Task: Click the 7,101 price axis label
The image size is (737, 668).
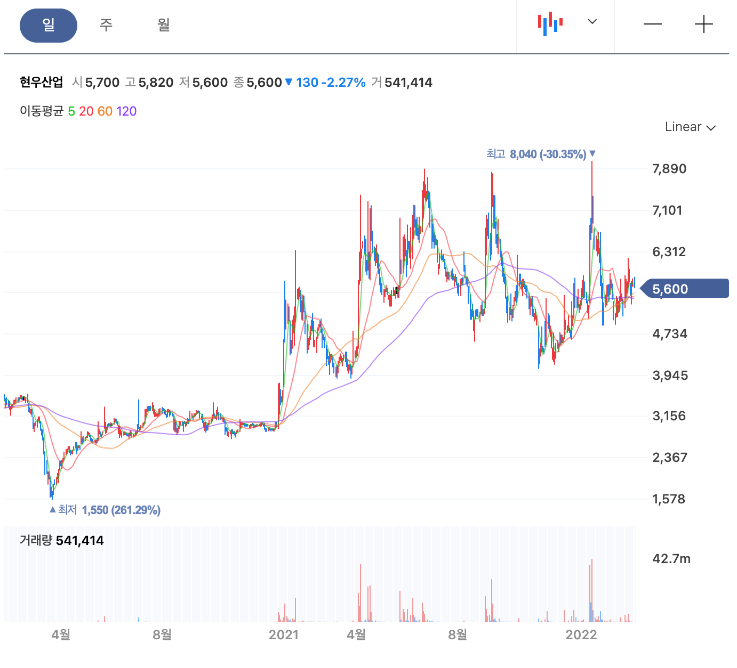Action: 667,210
